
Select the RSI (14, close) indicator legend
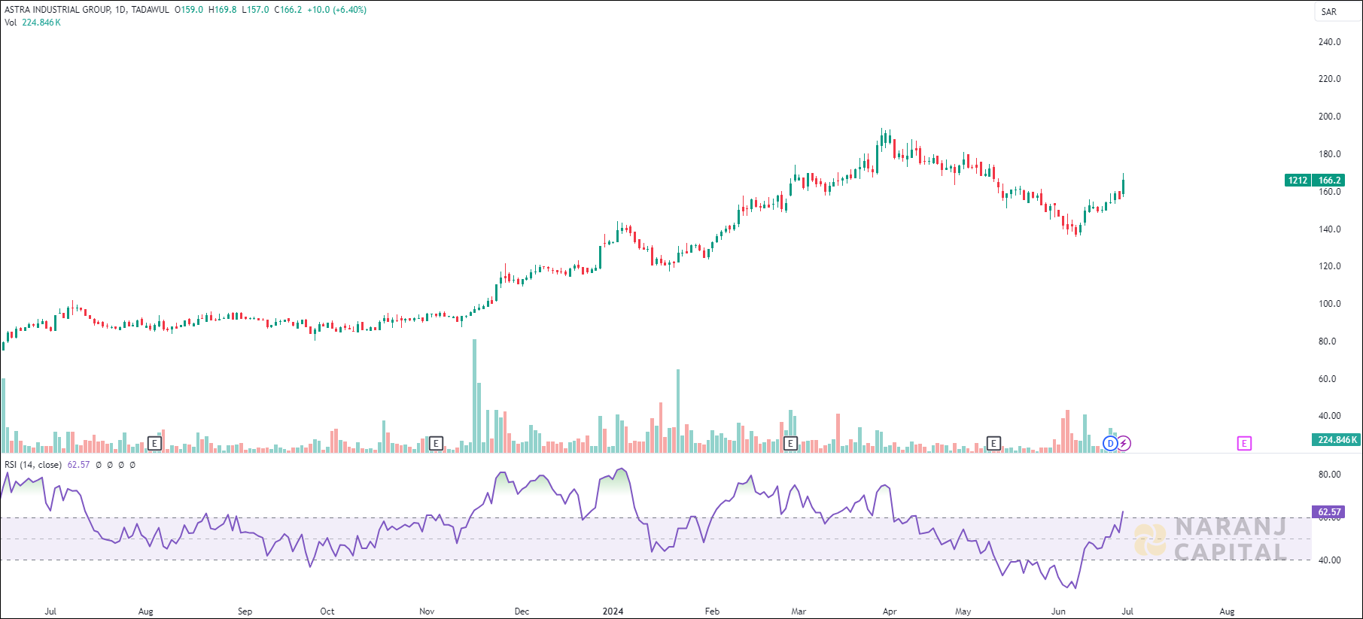tap(33, 465)
